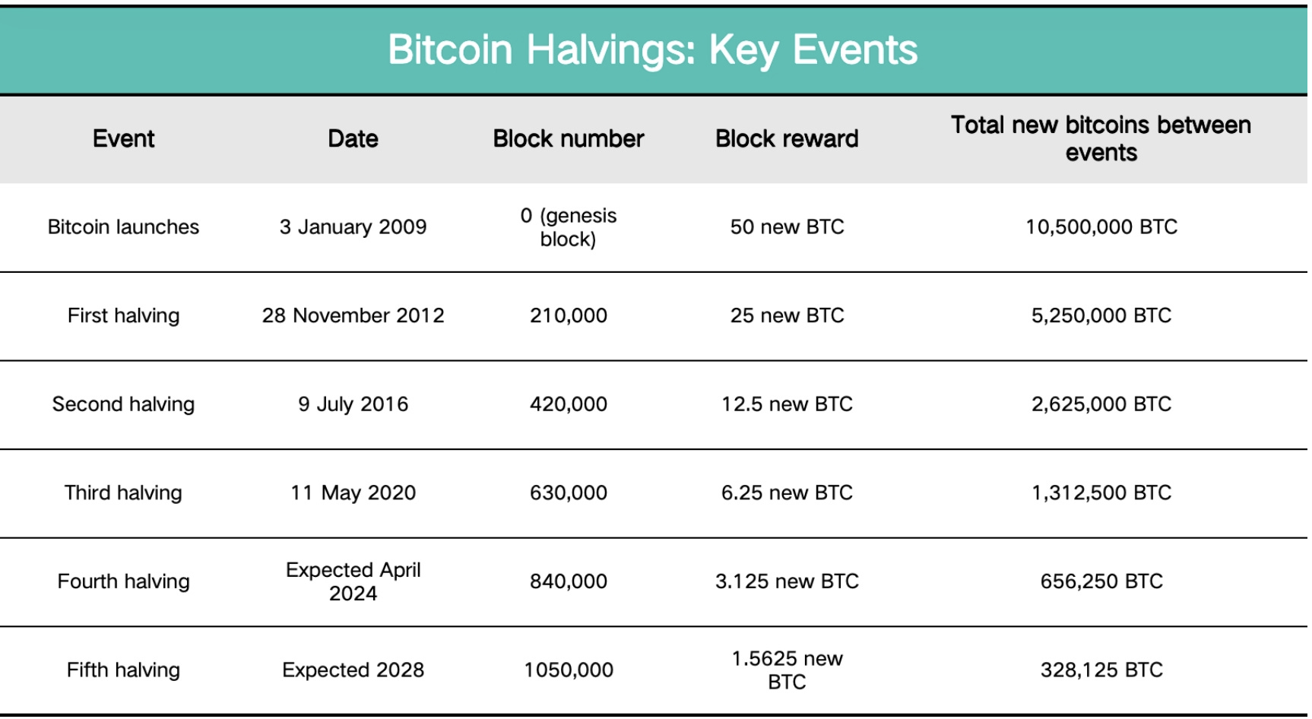Click the '5,250,000 BTC' total cell

1101,315
